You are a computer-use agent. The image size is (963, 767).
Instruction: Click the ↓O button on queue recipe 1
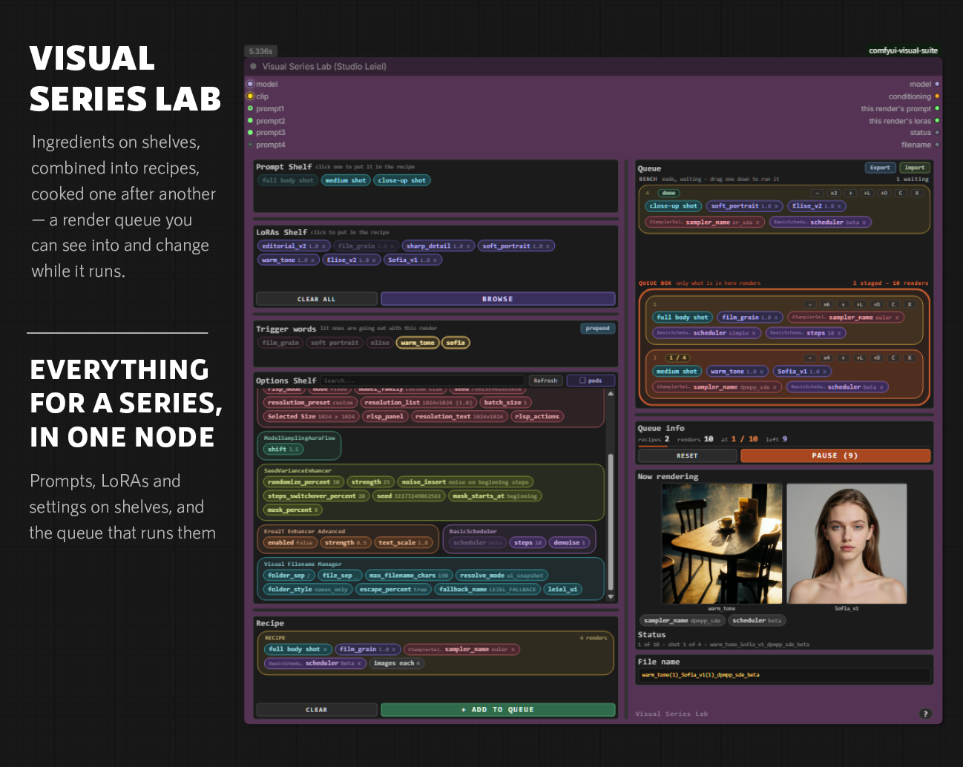pyautogui.click(x=877, y=304)
